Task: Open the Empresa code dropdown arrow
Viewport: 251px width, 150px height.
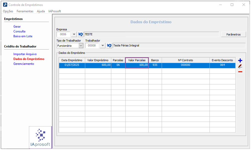Action: pos(74,34)
